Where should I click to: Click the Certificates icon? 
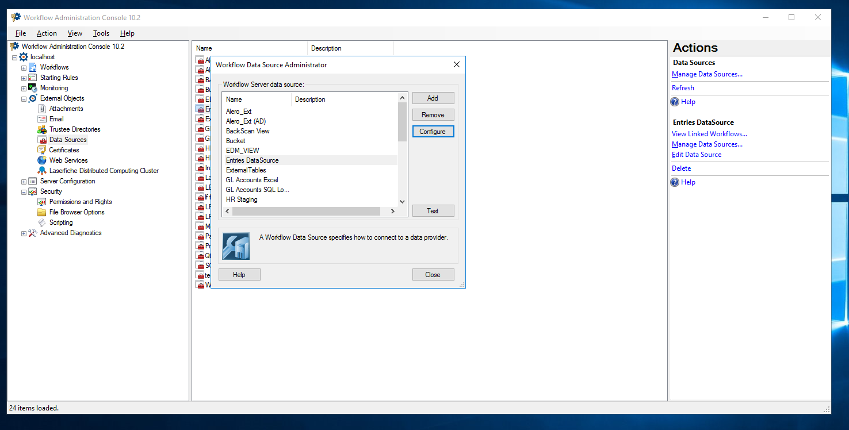[x=42, y=150]
